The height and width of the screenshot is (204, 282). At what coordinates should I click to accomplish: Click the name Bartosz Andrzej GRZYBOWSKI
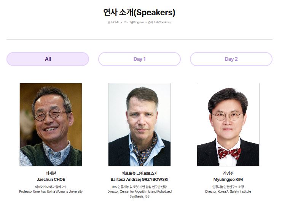(139, 179)
